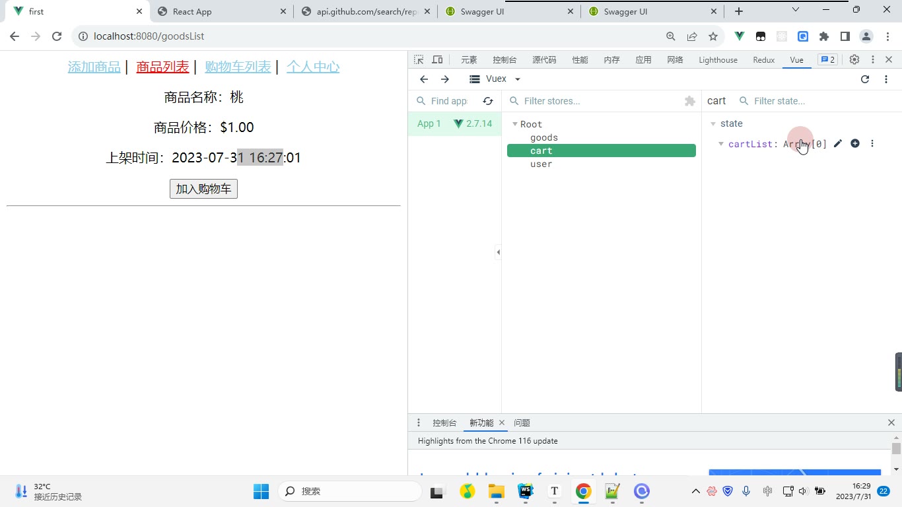
Task: Open DevTools settings gear
Action: (854, 59)
